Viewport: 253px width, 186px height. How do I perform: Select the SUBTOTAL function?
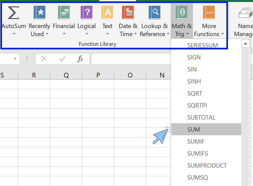coord(206,118)
